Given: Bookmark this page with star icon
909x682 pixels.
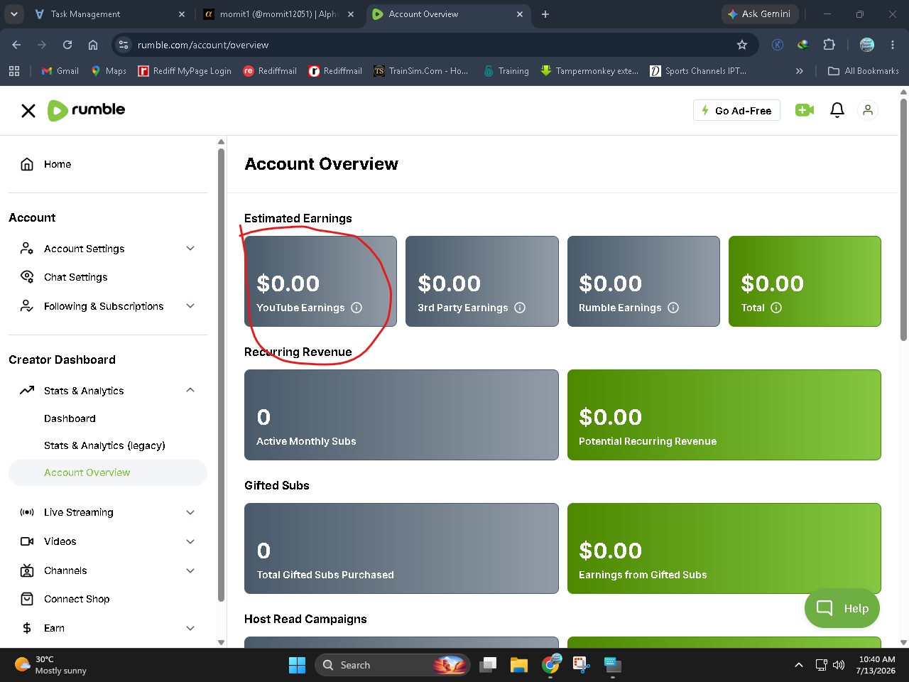Looking at the screenshot, I should 742,45.
